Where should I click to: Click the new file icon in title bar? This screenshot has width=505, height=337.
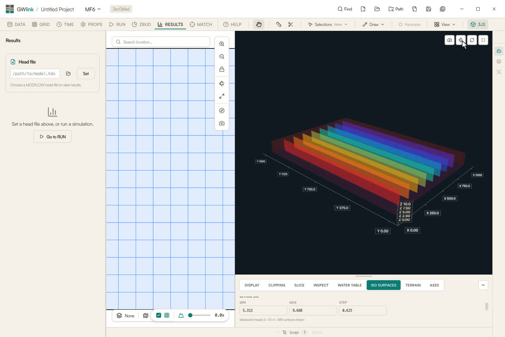point(363,9)
